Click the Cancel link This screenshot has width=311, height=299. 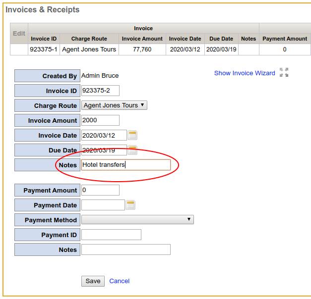(119, 281)
